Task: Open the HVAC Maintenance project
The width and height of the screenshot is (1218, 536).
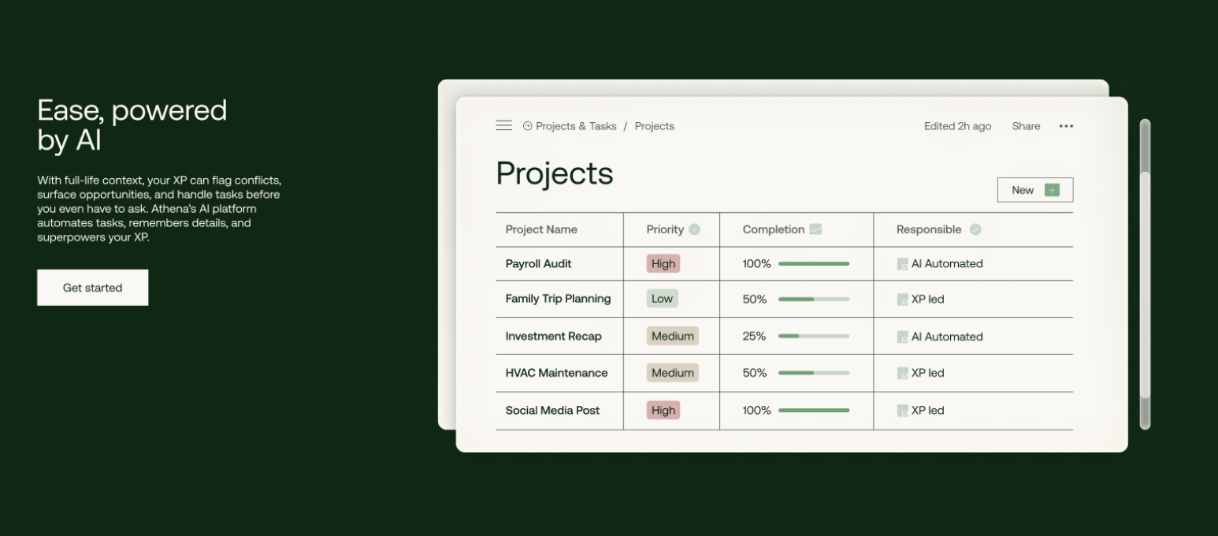Action: point(556,373)
